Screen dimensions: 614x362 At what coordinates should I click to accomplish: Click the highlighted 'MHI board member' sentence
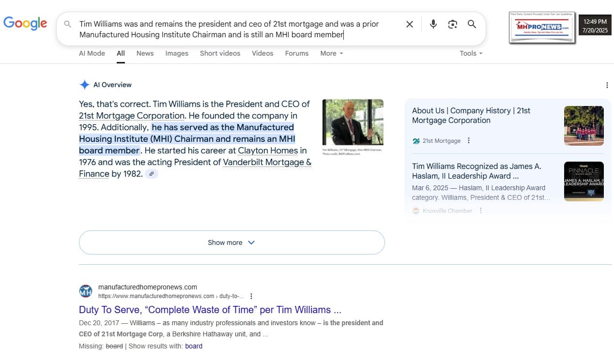click(x=187, y=139)
